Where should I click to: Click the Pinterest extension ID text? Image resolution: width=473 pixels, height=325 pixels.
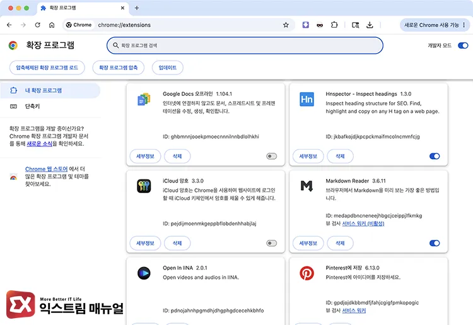pos(372,303)
